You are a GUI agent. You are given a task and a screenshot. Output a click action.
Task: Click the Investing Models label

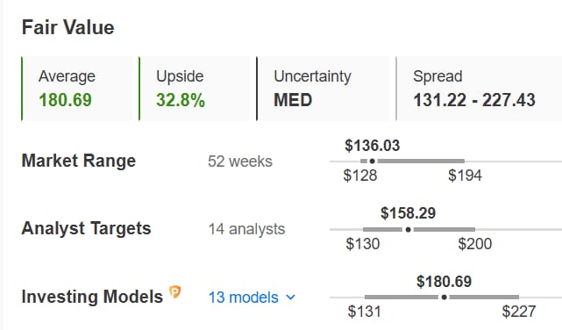92,297
